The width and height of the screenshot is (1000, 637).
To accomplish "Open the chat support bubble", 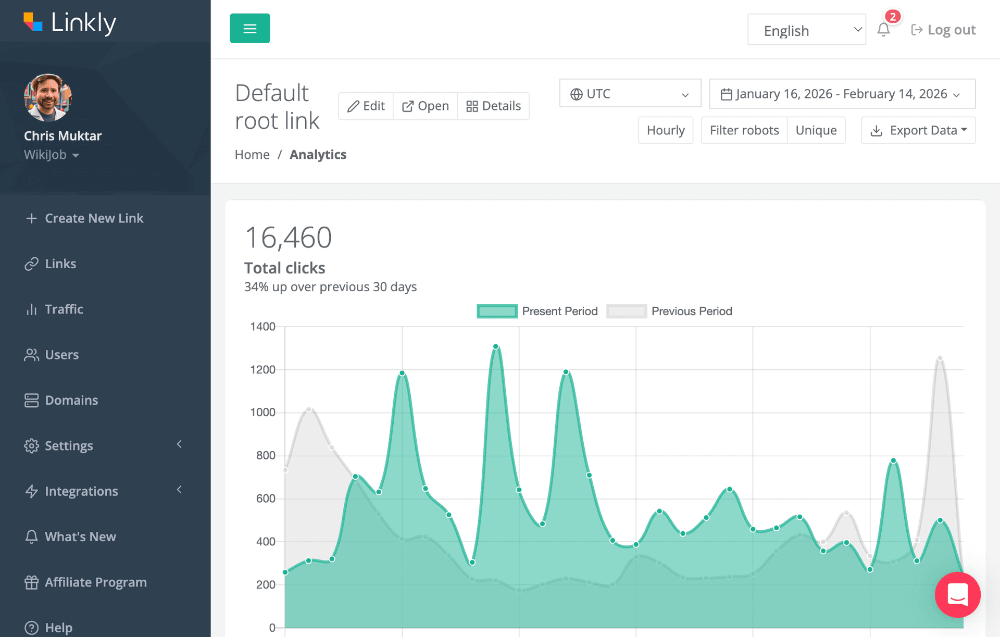I will (958, 595).
